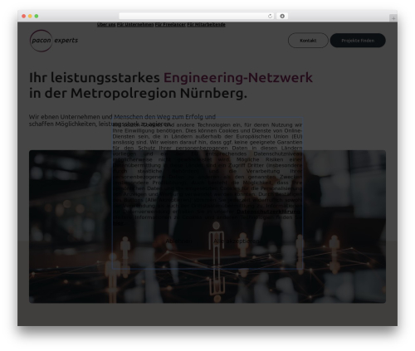Decline cookies with the Ablehnen button
This screenshot has width=415, height=351.
tap(178, 241)
